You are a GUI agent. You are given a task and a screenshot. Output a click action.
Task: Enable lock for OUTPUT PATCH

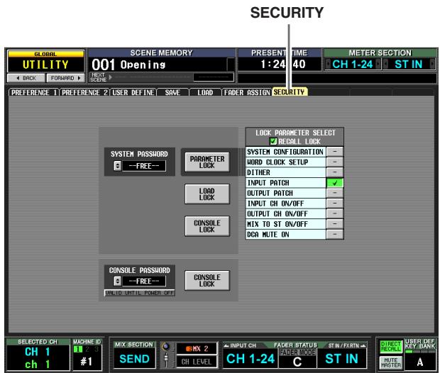[334, 193]
